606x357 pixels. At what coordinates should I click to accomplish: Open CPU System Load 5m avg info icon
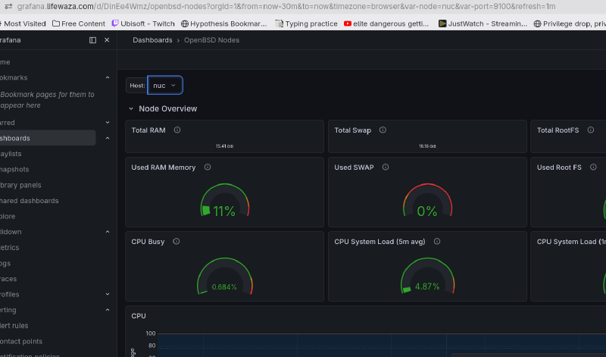(437, 241)
